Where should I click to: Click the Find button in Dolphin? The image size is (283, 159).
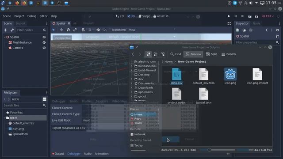tap(176, 54)
